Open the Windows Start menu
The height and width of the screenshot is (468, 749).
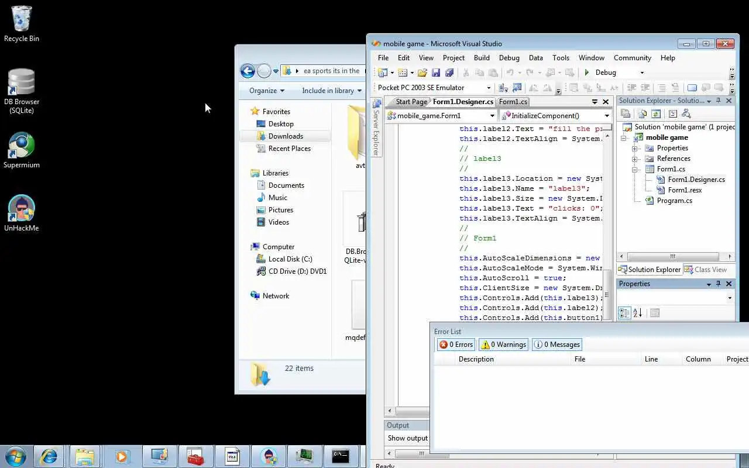pos(15,456)
